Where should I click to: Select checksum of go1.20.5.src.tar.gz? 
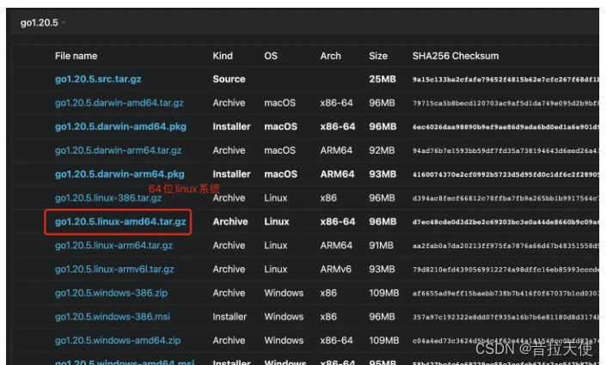pyautogui.click(x=506, y=79)
